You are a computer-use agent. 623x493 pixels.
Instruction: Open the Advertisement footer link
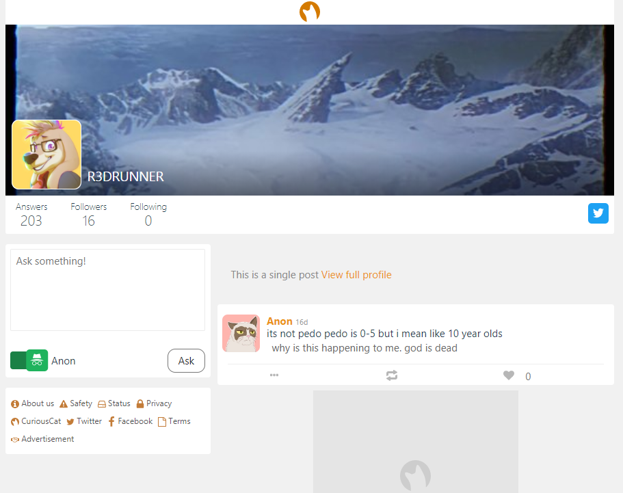coord(42,440)
